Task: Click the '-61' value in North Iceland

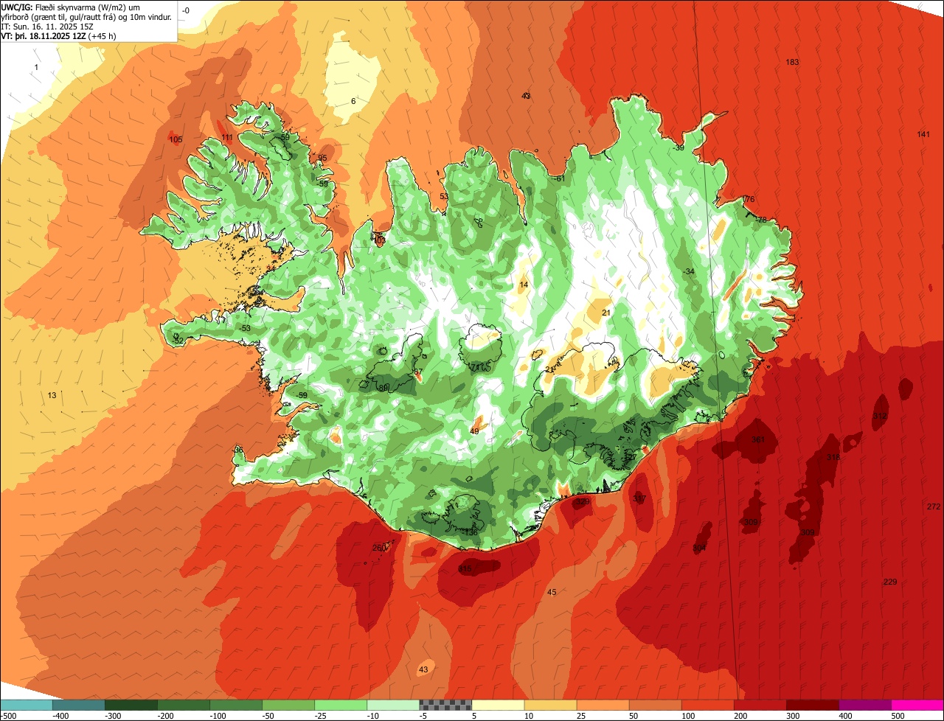Action: click(x=558, y=178)
